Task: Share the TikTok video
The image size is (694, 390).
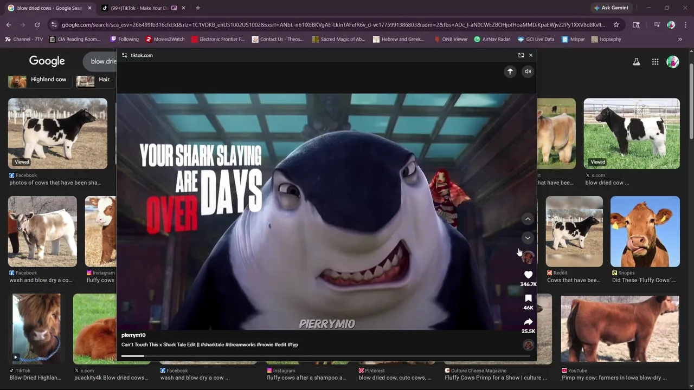Action: tap(529, 322)
